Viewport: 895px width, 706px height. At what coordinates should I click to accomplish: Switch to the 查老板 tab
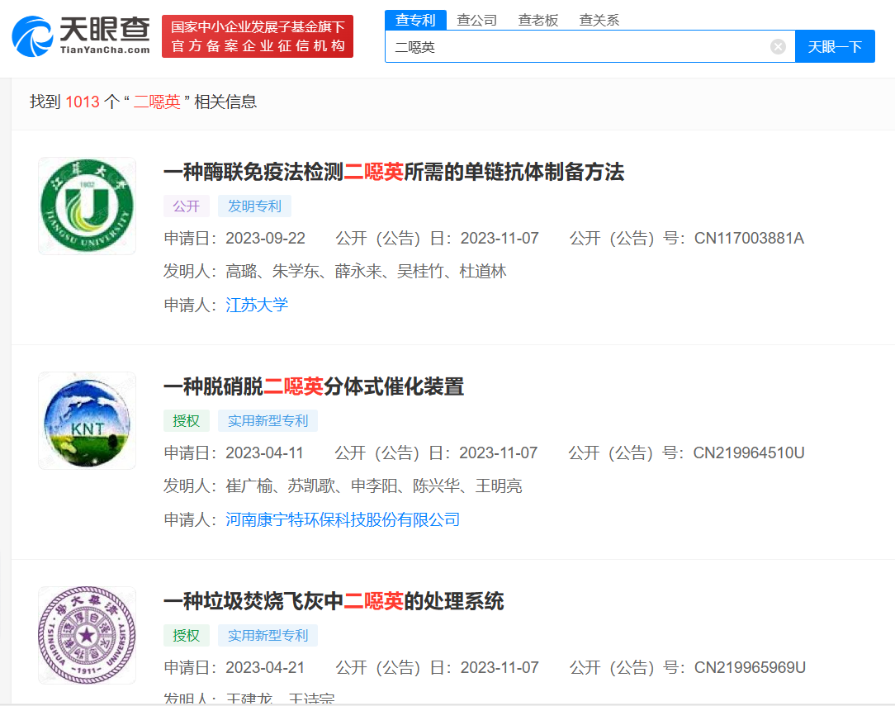[537, 20]
